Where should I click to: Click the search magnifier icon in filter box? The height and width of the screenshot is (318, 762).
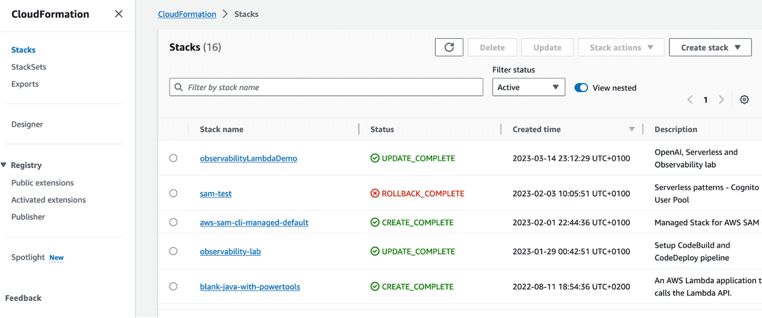[179, 88]
